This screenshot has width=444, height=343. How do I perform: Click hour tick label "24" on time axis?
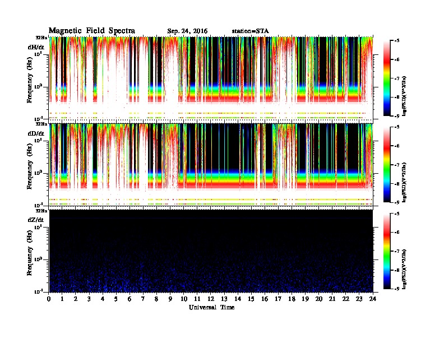(x=373, y=299)
